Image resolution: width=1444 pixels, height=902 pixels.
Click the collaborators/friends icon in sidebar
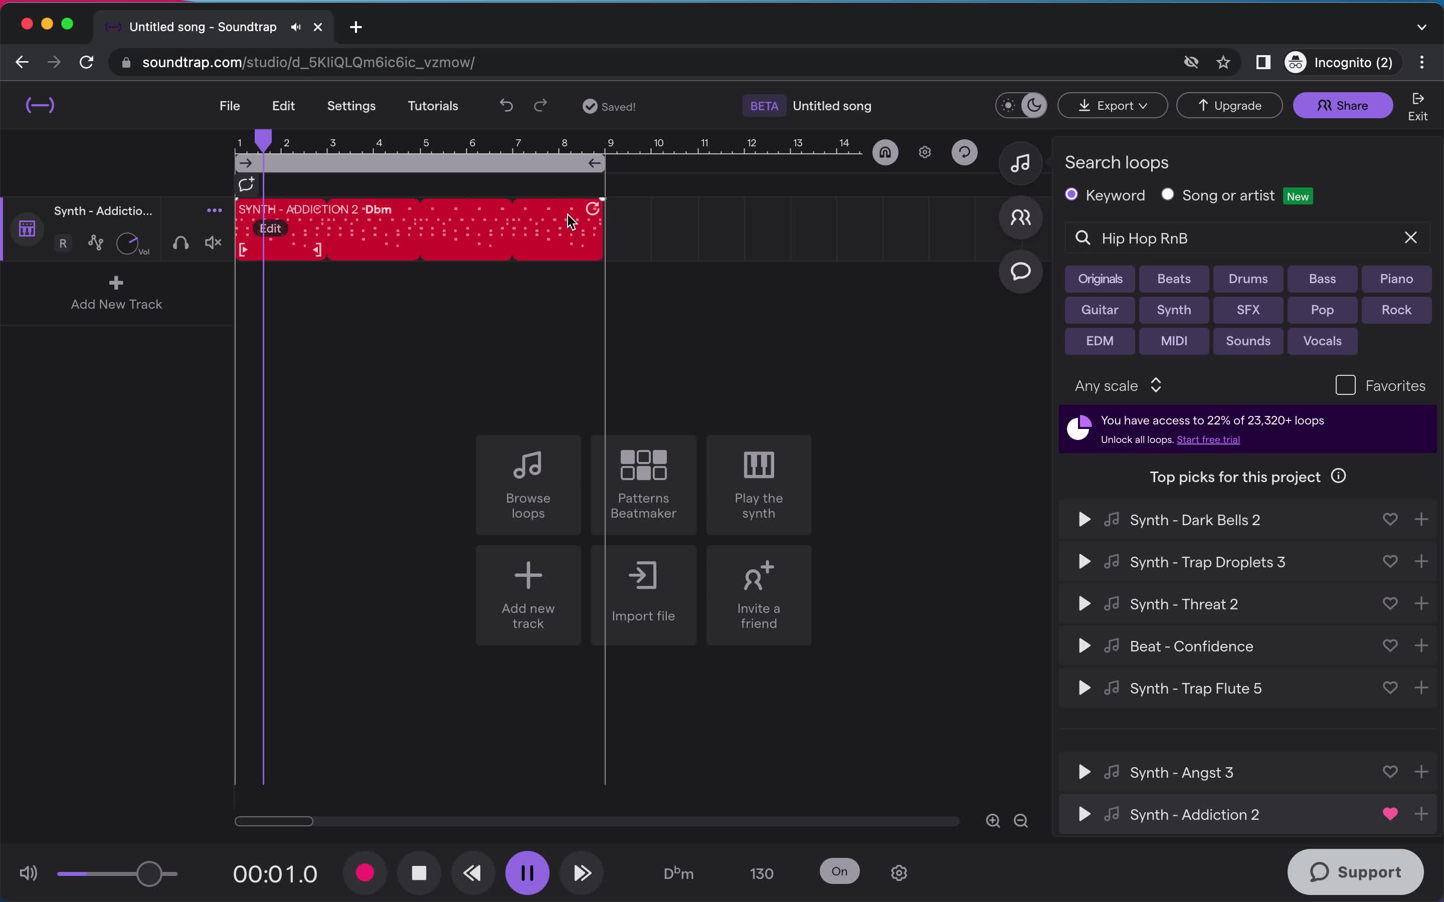[1019, 216]
